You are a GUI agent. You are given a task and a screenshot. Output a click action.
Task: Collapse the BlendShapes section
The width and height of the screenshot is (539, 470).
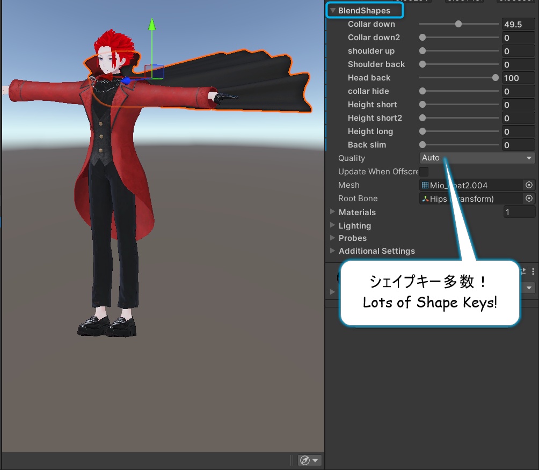(x=333, y=10)
